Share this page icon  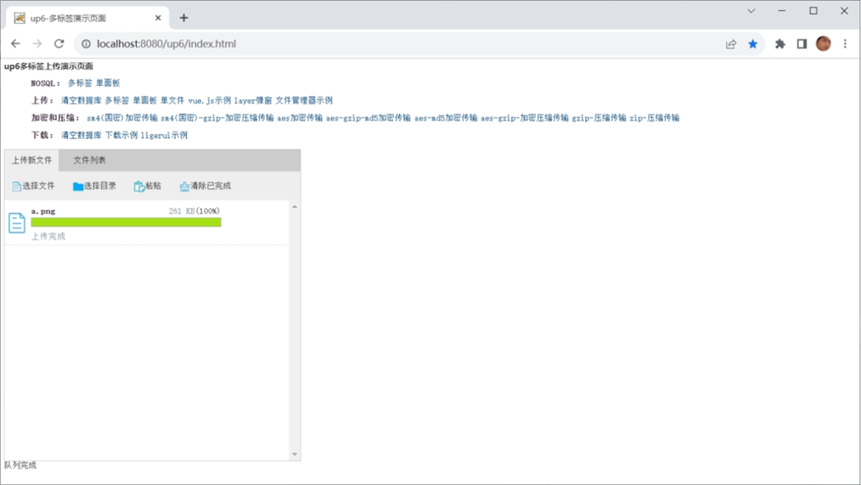point(730,44)
